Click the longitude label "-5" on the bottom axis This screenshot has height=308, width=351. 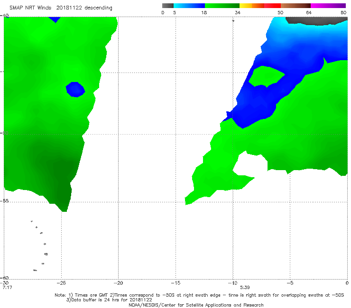point(290,283)
